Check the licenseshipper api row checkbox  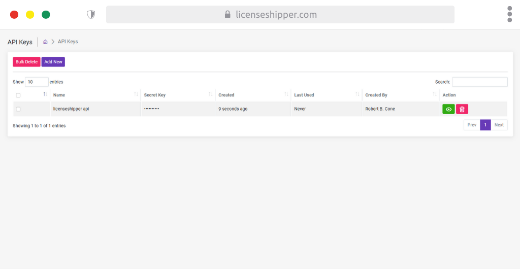(18, 109)
